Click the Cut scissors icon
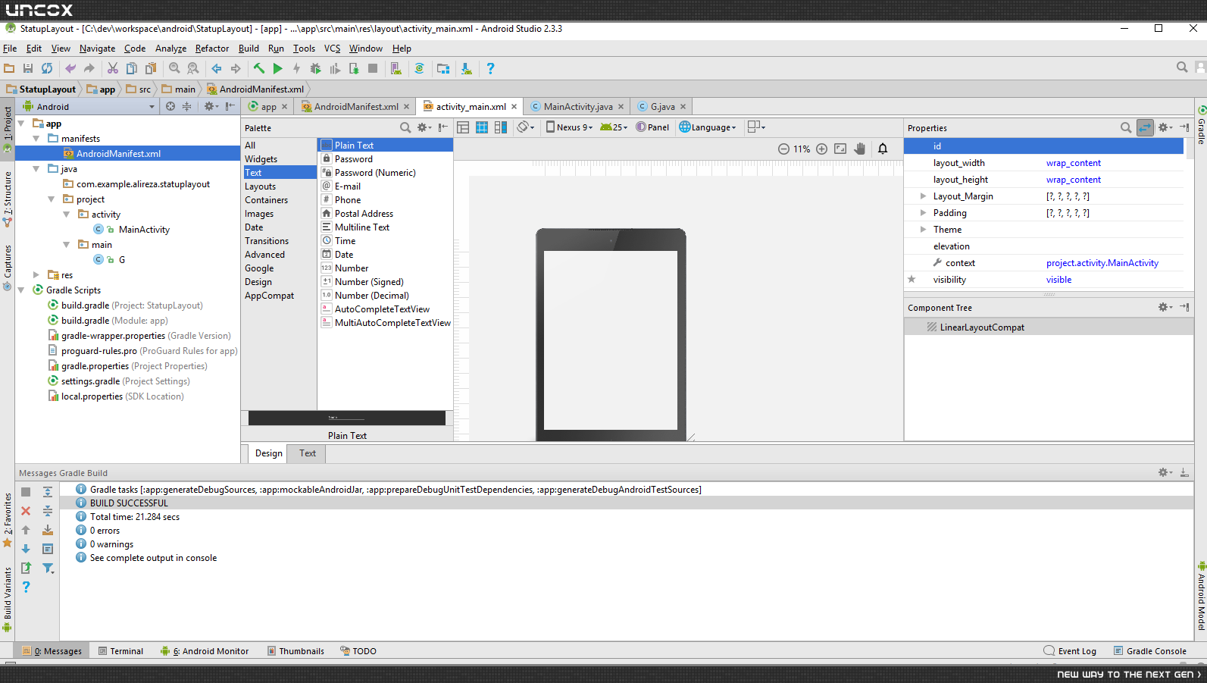This screenshot has height=683, width=1207. click(x=113, y=68)
